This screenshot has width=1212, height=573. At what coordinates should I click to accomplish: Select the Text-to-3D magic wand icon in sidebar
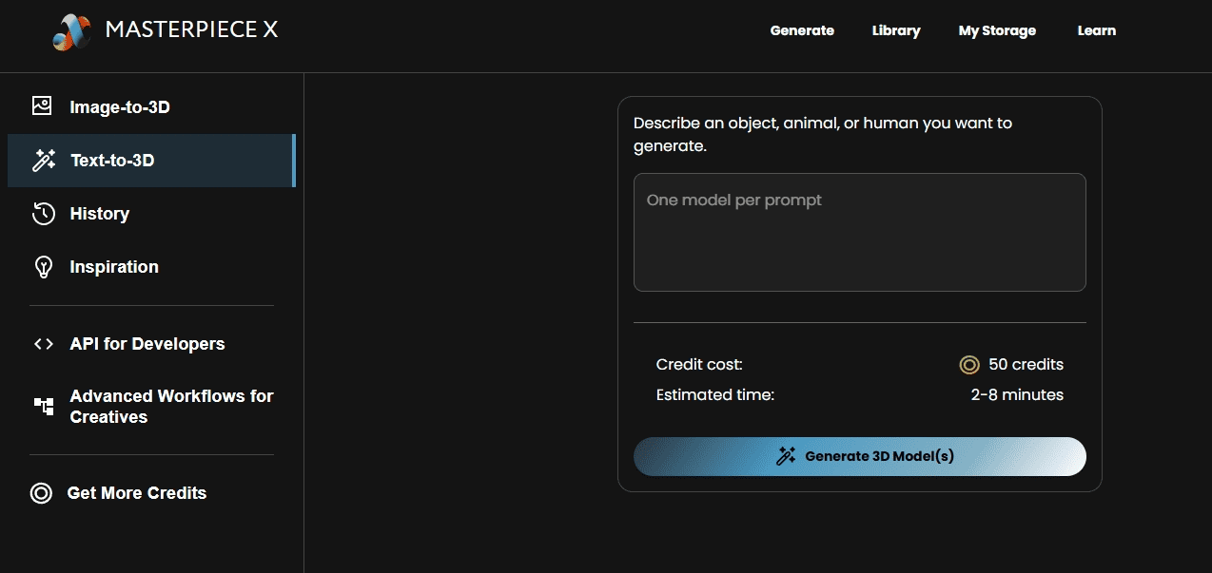point(44,161)
